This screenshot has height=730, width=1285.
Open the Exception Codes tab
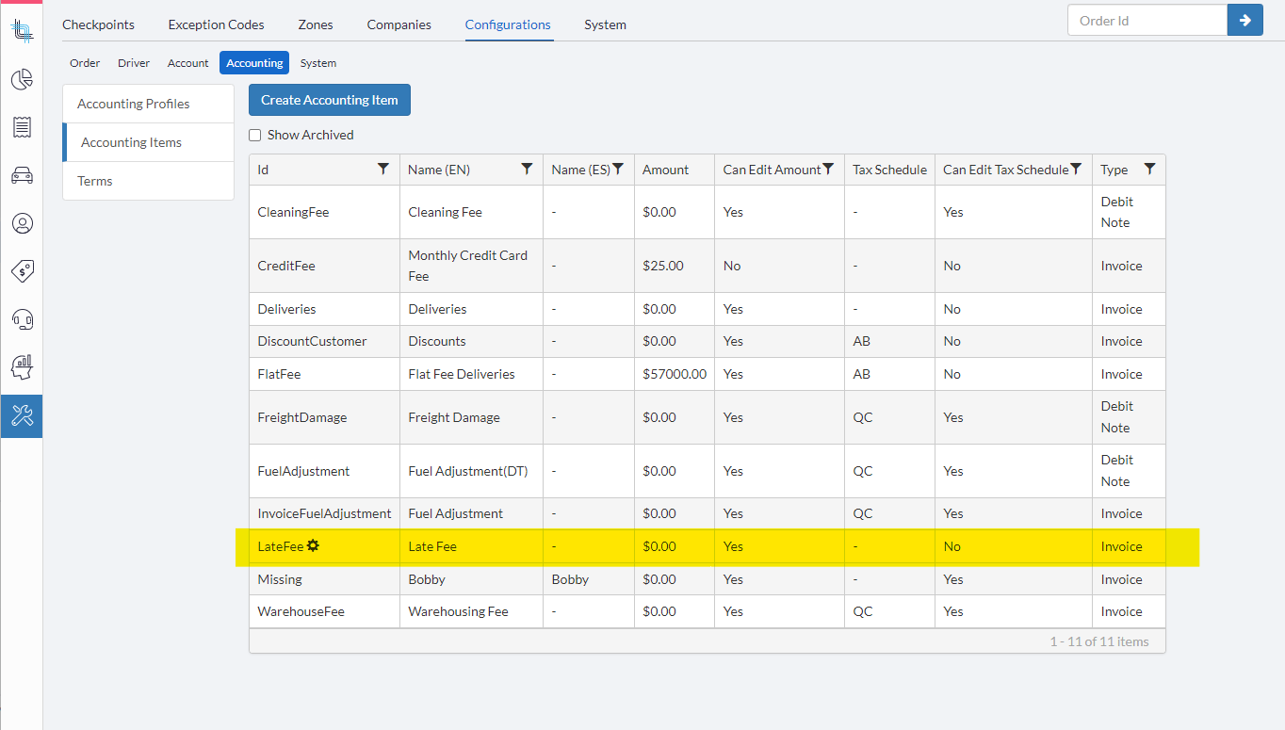pyautogui.click(x=216, y=24)
